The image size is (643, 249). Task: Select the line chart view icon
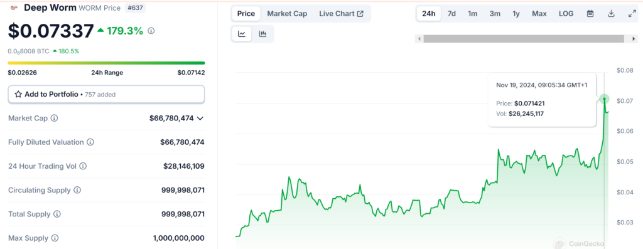coord(242,34)
